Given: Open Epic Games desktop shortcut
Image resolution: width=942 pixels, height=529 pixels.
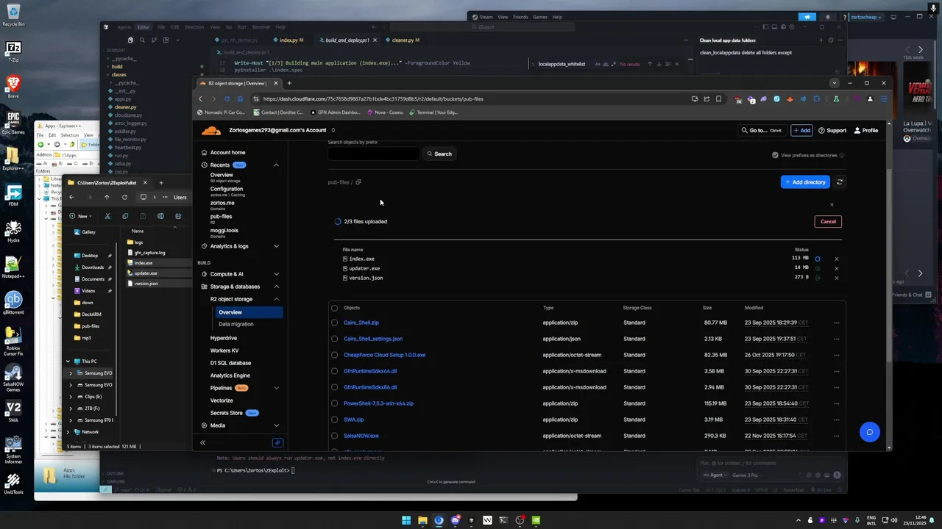Looking at the screenshot, I should click(x=13, y=123).
